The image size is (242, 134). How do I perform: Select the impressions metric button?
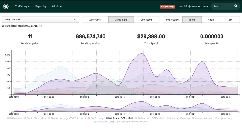(x=173, y=20)
